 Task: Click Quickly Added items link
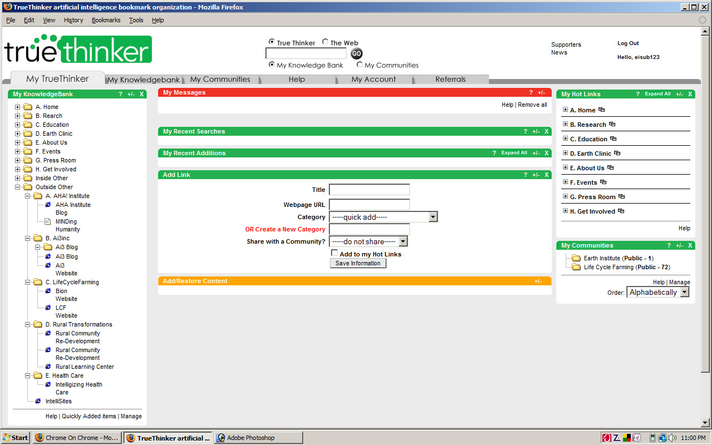coord(89,416)
